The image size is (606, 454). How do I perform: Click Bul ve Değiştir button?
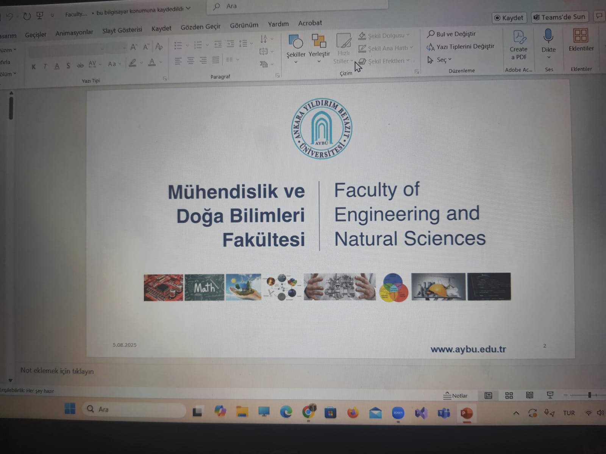tap(451, 34)
